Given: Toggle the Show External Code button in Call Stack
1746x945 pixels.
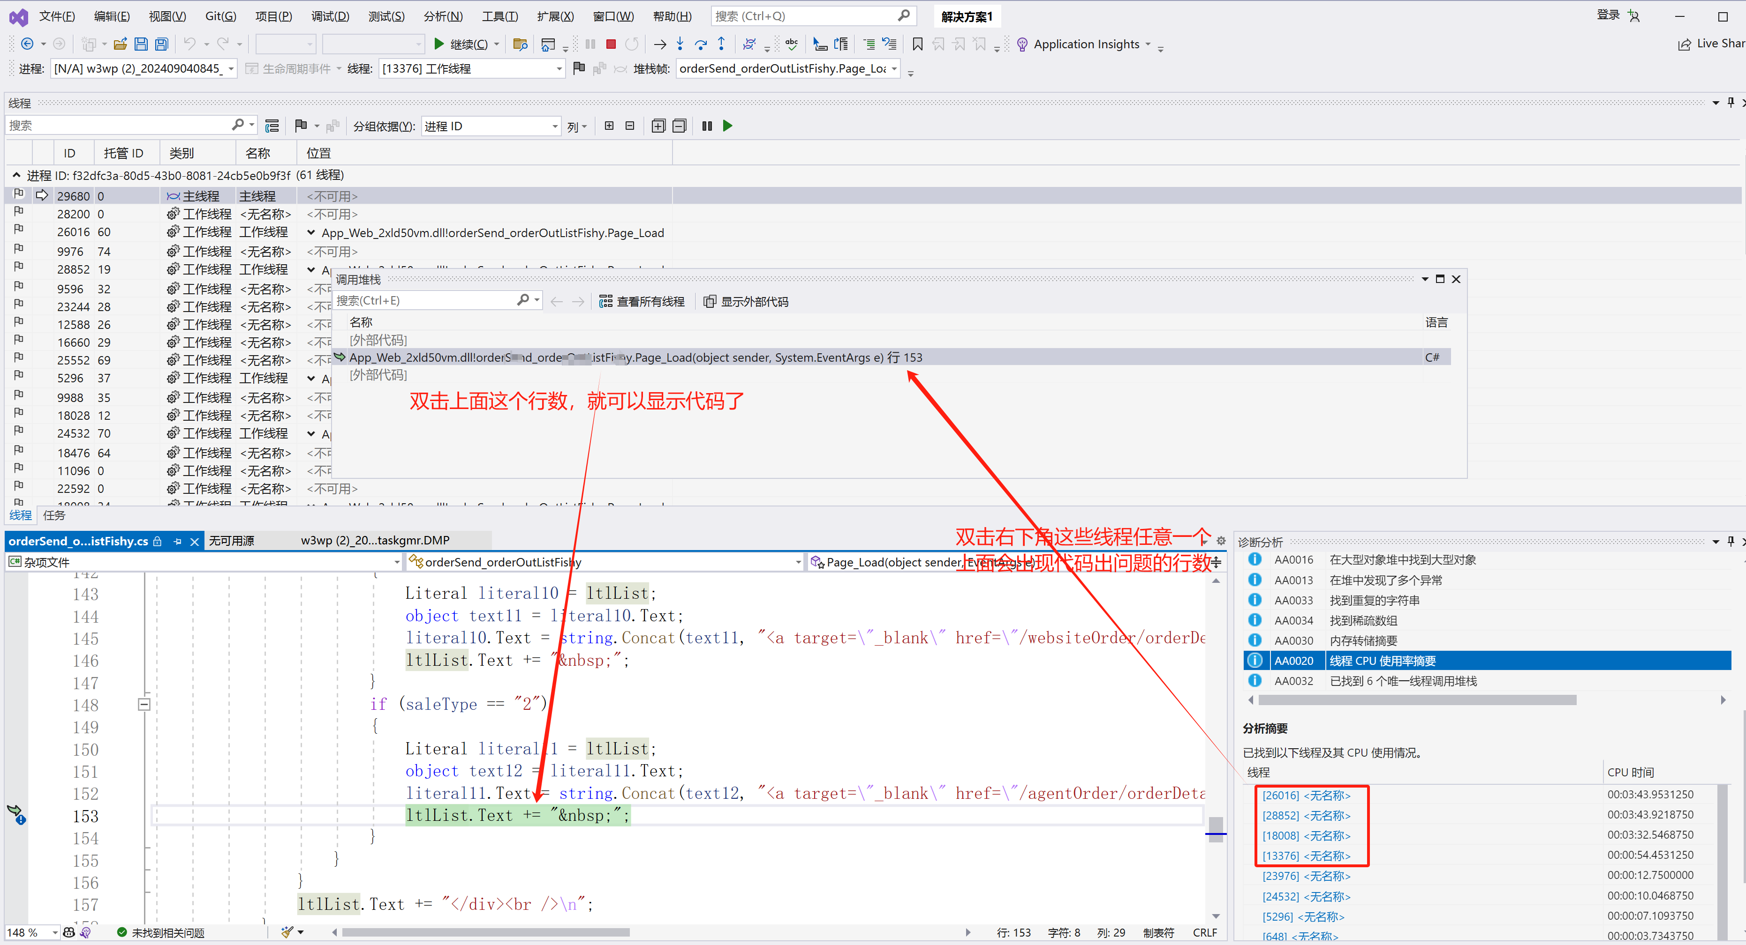Looking at the screenshot, I should coord(746,301).
